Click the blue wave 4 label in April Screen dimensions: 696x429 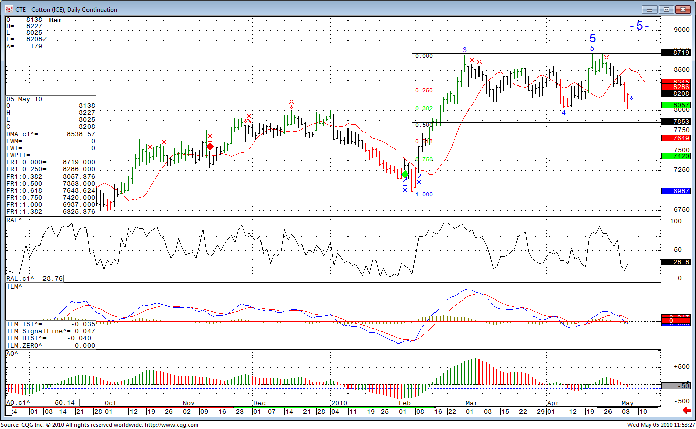[x=563, y=112]
